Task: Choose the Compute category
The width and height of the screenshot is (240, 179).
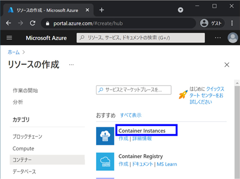Action: pos(23,149)
